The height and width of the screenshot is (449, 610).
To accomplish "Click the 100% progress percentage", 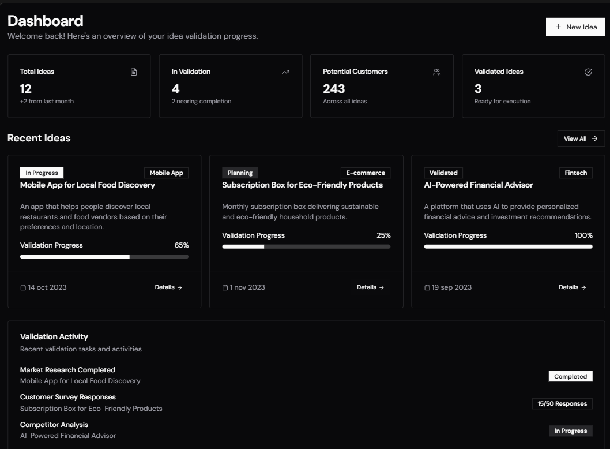I will [x=583, y=235].
